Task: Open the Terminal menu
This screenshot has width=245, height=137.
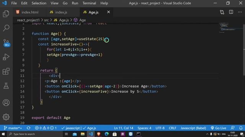Action: 89,3
